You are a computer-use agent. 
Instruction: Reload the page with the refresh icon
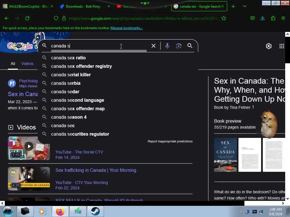point(27,18)
